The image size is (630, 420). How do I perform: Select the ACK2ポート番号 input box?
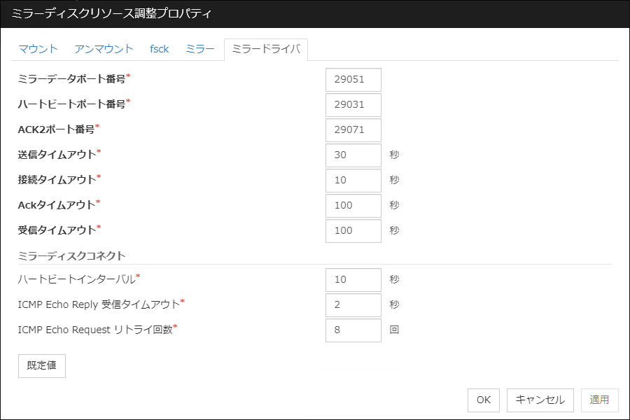point(353,130)
